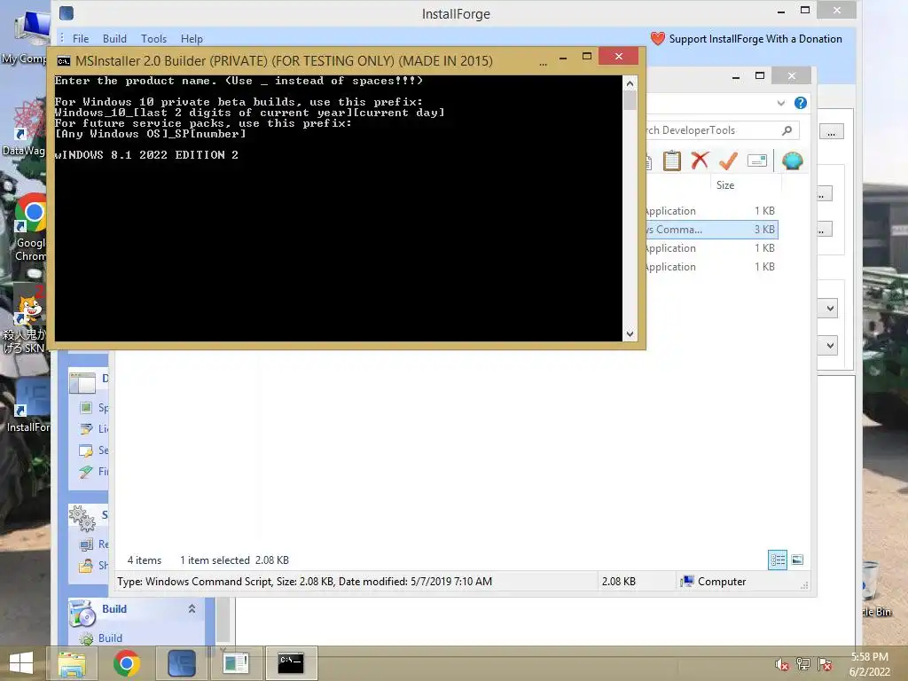Click the muted volume tray icon
The image size is (908, 681).
(782, 665)
